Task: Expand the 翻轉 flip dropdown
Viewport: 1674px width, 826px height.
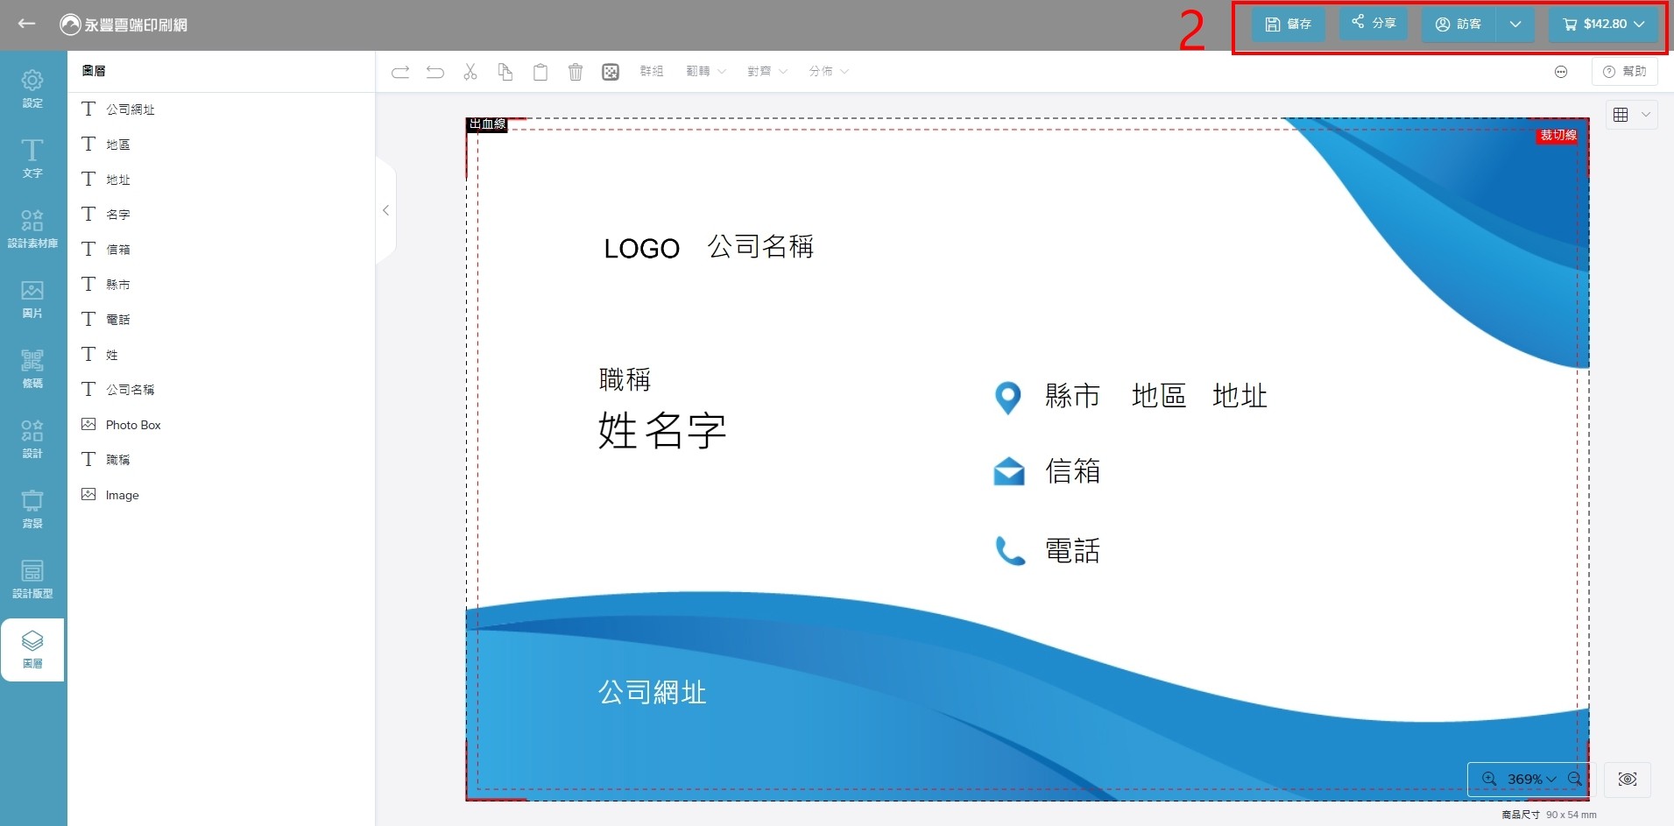Action: pos(705,72)
